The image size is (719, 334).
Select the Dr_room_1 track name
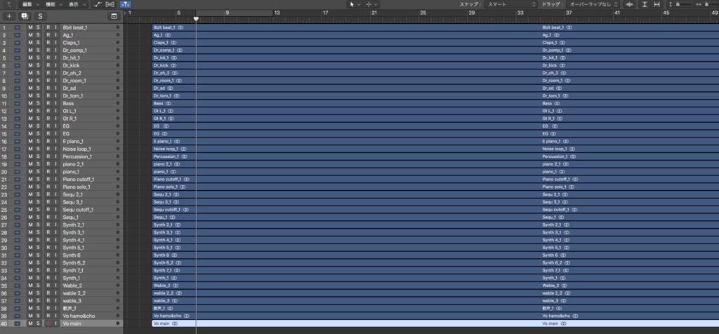(74, 81)
